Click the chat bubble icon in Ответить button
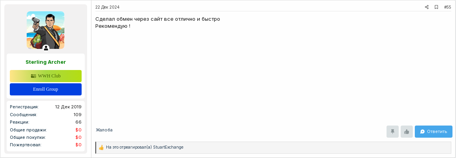456x158 pixels. click(x=423, y=132)
